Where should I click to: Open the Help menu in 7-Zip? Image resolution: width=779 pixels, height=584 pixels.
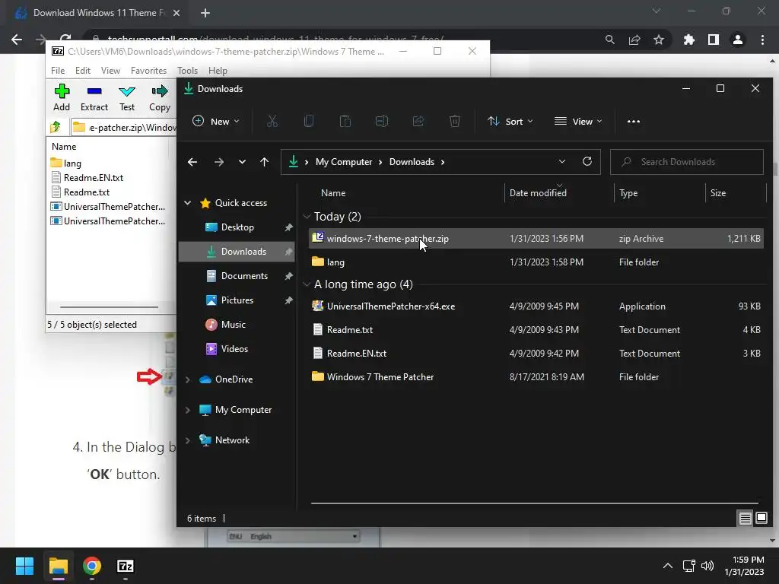pos(218,71)
